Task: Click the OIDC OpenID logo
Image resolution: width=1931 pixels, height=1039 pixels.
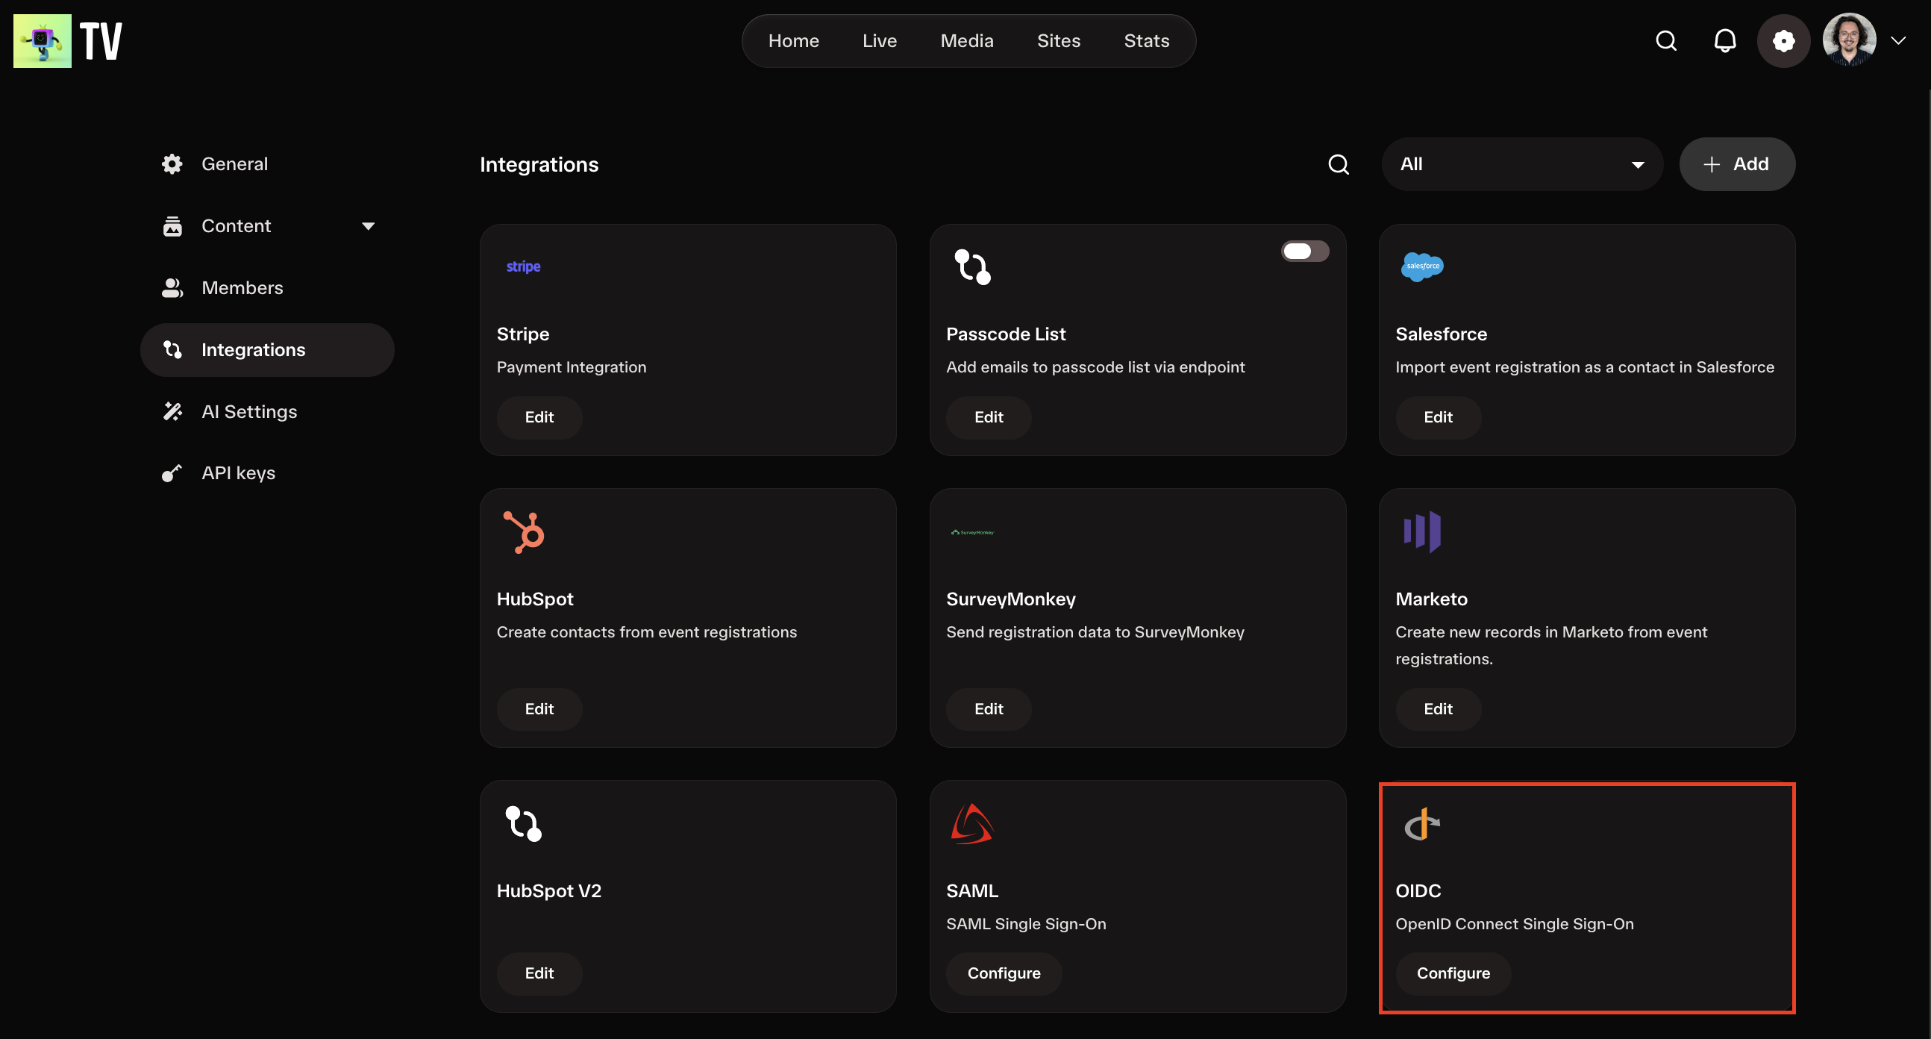Action: [1421, 824]
